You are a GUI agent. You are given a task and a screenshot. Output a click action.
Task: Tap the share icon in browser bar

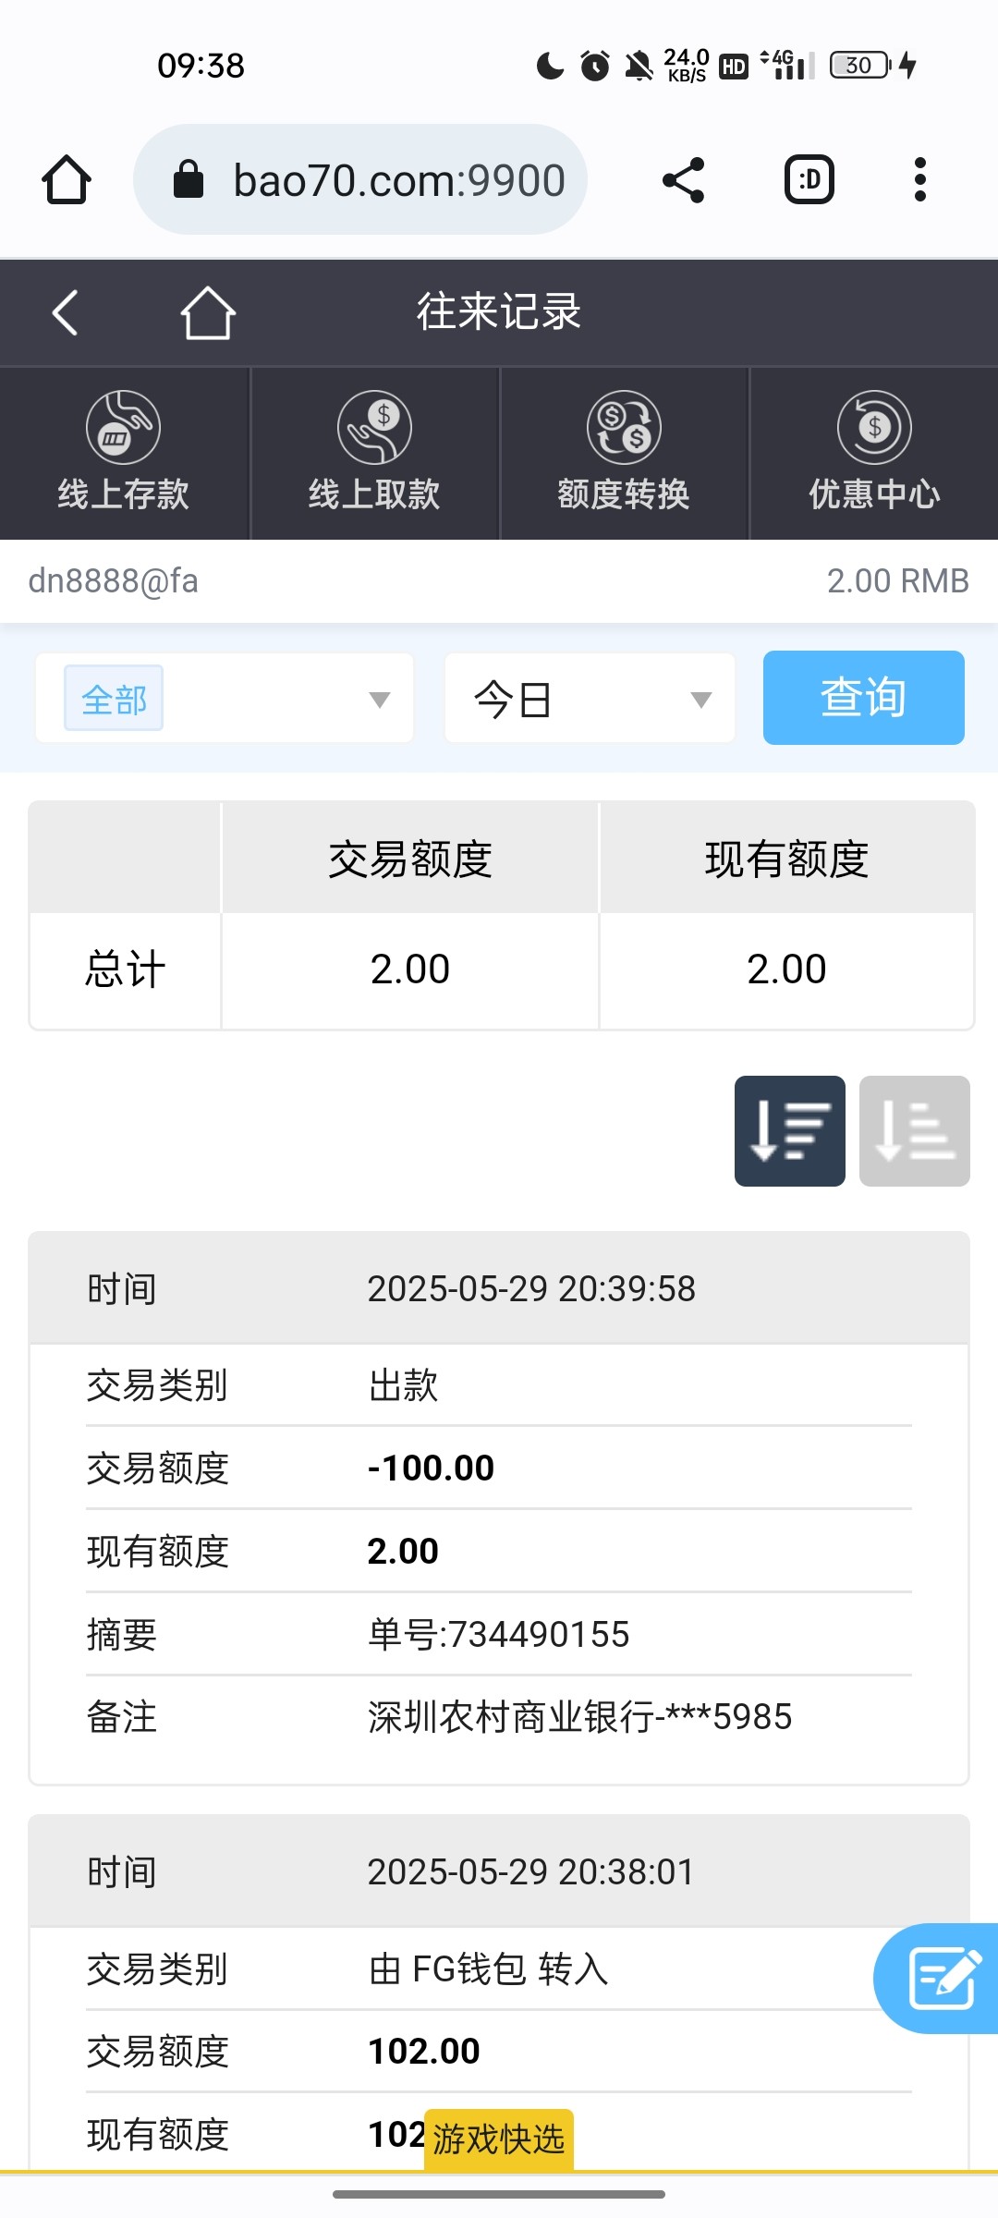[683, 179]
